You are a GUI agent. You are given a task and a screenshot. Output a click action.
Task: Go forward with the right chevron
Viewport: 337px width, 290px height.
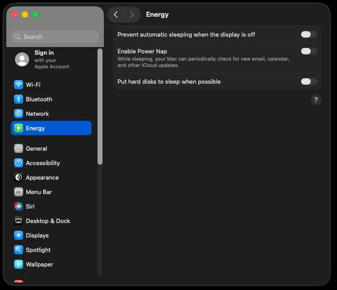point(132,14)
